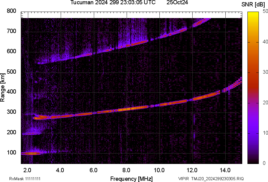Viewport: 268px width, 182px height.
Task: Click the colorbar tick label '30'
Action: click(x=265, y=72)
